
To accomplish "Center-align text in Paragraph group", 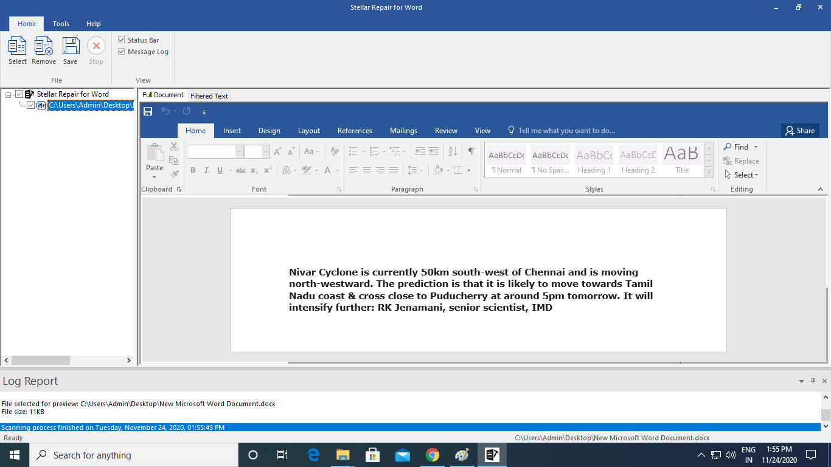I will 367,170.
